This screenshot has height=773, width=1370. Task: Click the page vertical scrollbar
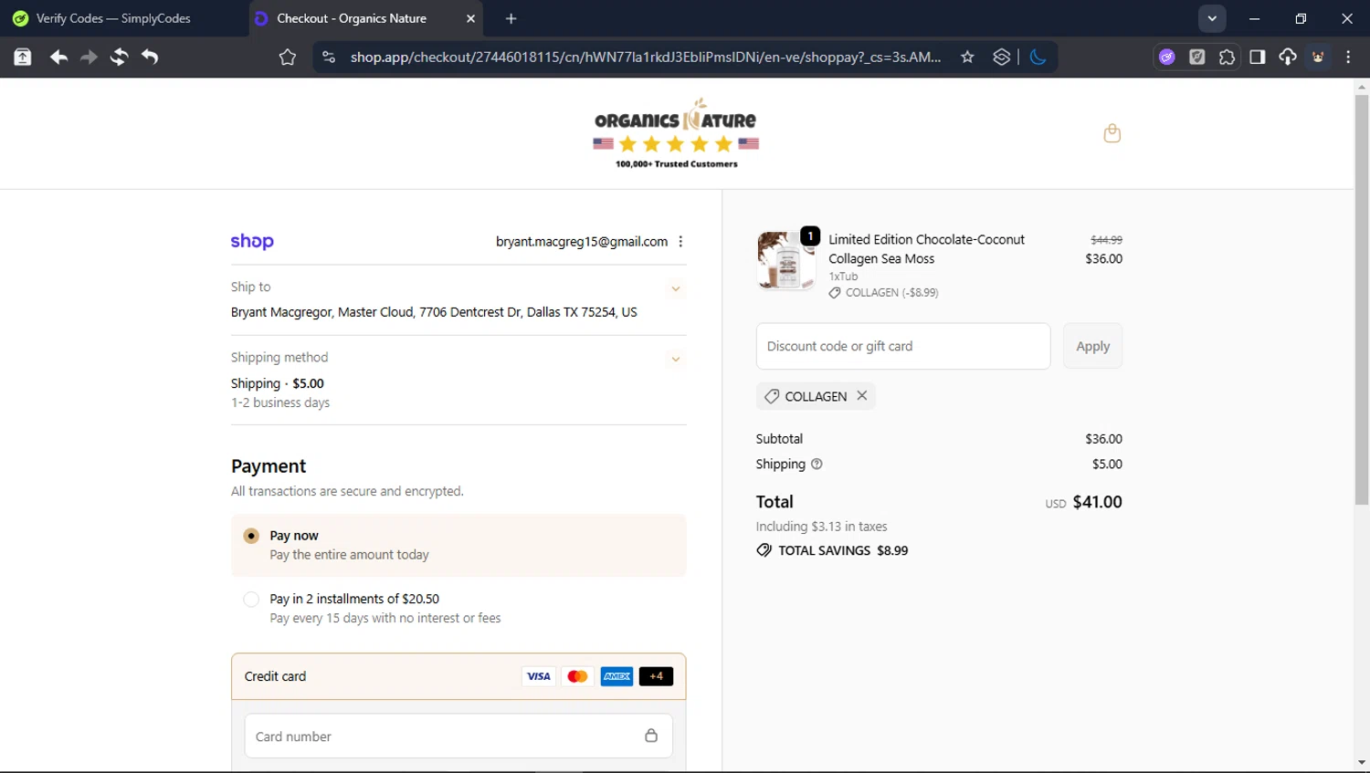1362,299
